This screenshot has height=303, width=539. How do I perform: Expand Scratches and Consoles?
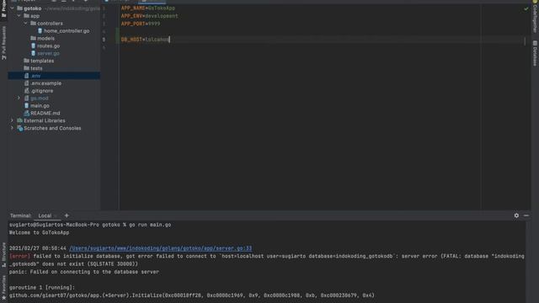(x=13, y=128)
